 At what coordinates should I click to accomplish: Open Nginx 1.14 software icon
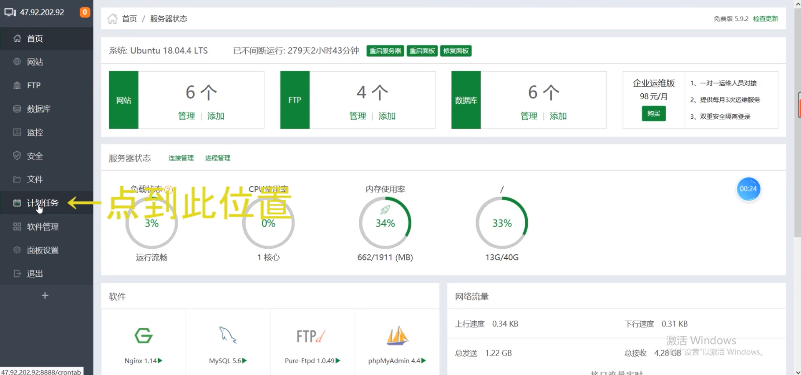(144, 335)
